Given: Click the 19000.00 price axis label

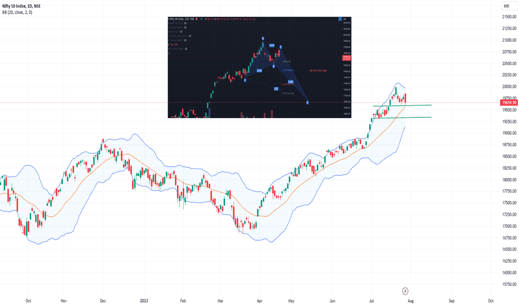Looking at the screenshot, I should click(510, 134).
